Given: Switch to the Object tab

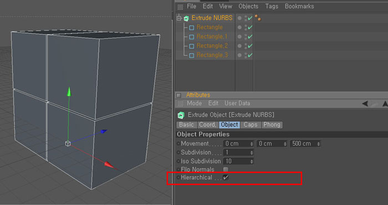Looking at the screenshot, I should 229,125.
